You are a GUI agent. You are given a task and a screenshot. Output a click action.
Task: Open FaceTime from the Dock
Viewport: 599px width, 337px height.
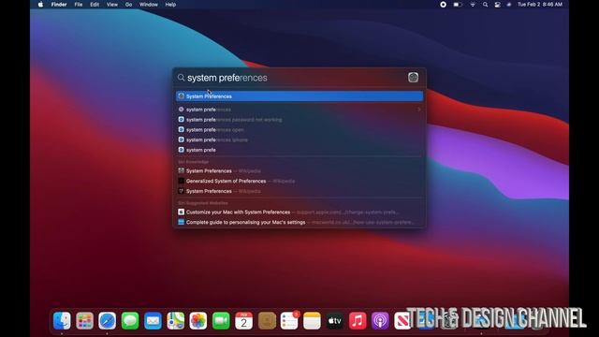[221, 320]
